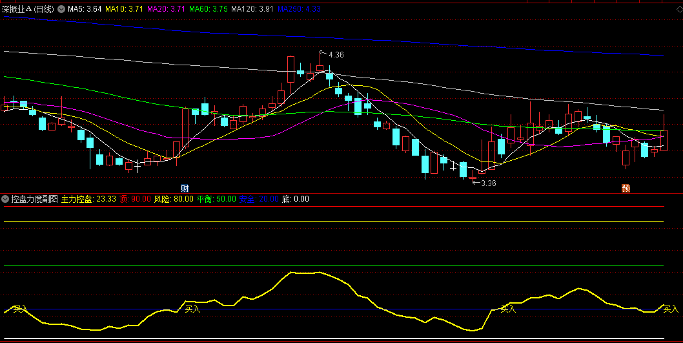
Task: Click the 安全: 20.00 value
Action: click(x=259, y=199)
